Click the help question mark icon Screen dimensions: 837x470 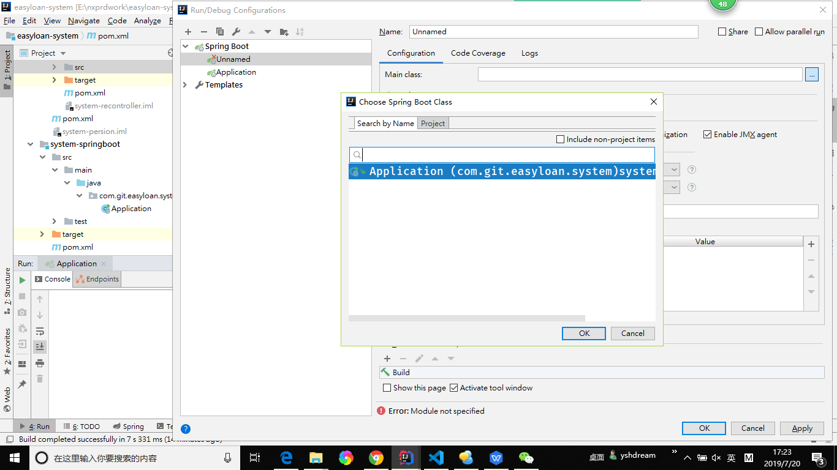click(x=186, y=429)
